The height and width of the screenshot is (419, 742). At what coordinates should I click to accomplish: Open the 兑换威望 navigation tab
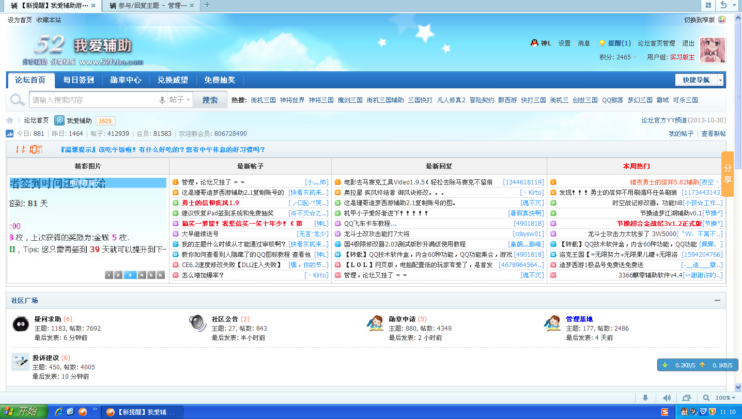coord(173,80)
